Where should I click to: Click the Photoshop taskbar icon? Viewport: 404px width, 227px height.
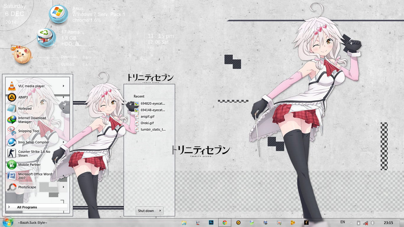211,223
